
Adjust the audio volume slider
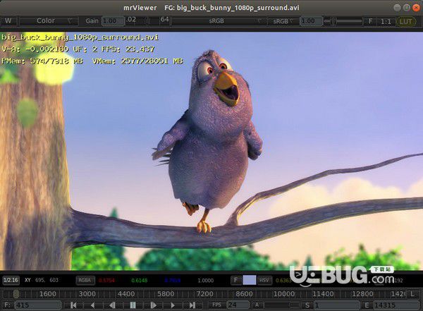tap(281, 305)
